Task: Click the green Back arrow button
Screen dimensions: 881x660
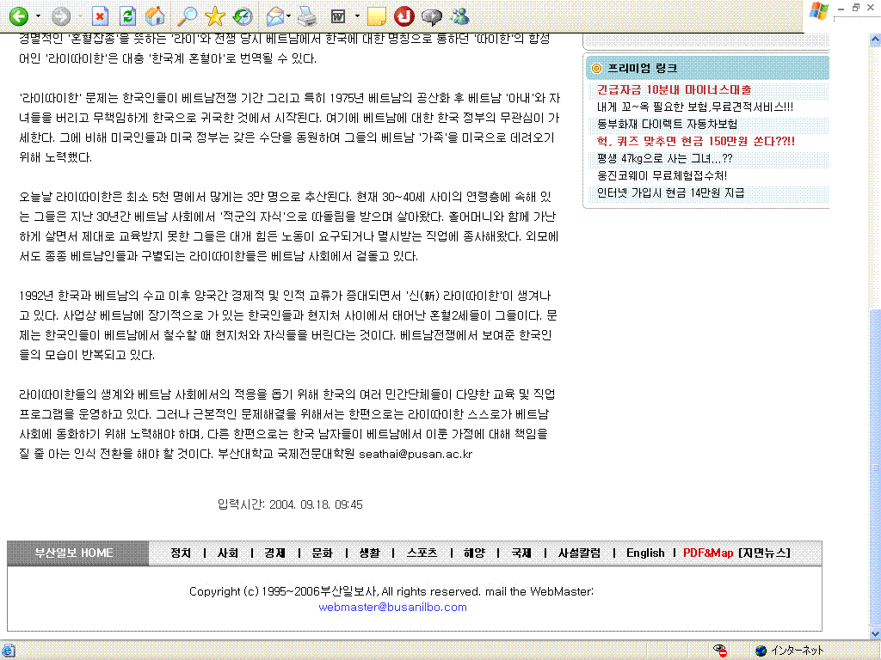Action: [x=18, y=15]
